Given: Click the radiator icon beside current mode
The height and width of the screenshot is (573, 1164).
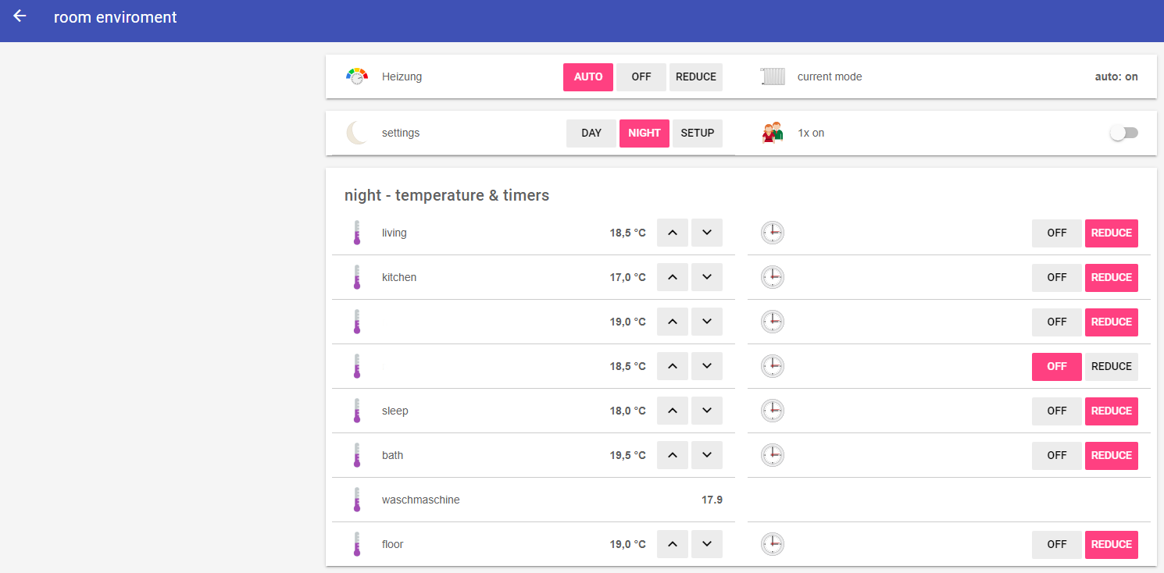Looking at the screenshot, I should [773, 77].
